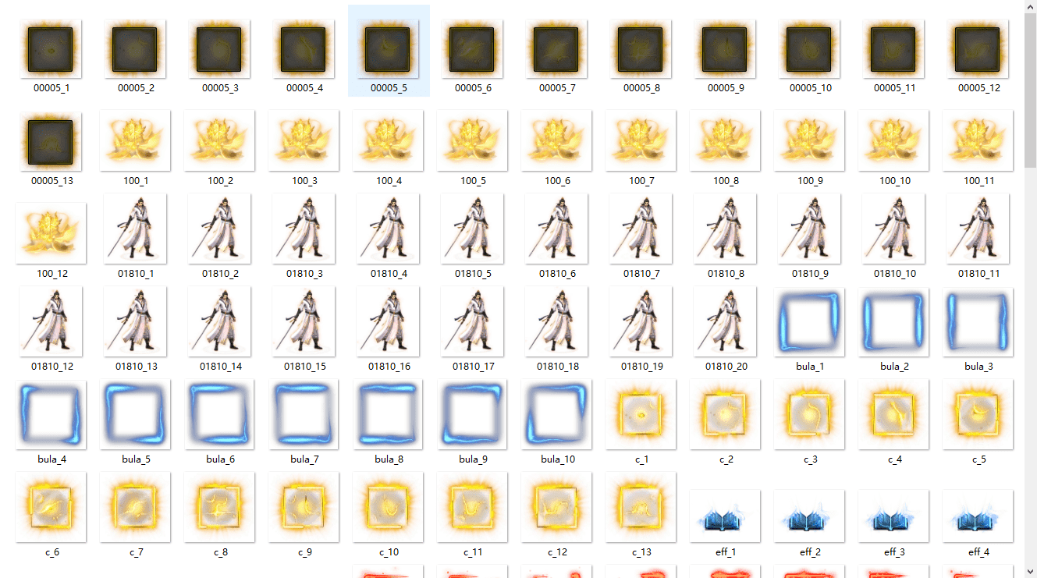
Task: Select the bula_10 blue frame thumbnail
Action: click(556, 414)
